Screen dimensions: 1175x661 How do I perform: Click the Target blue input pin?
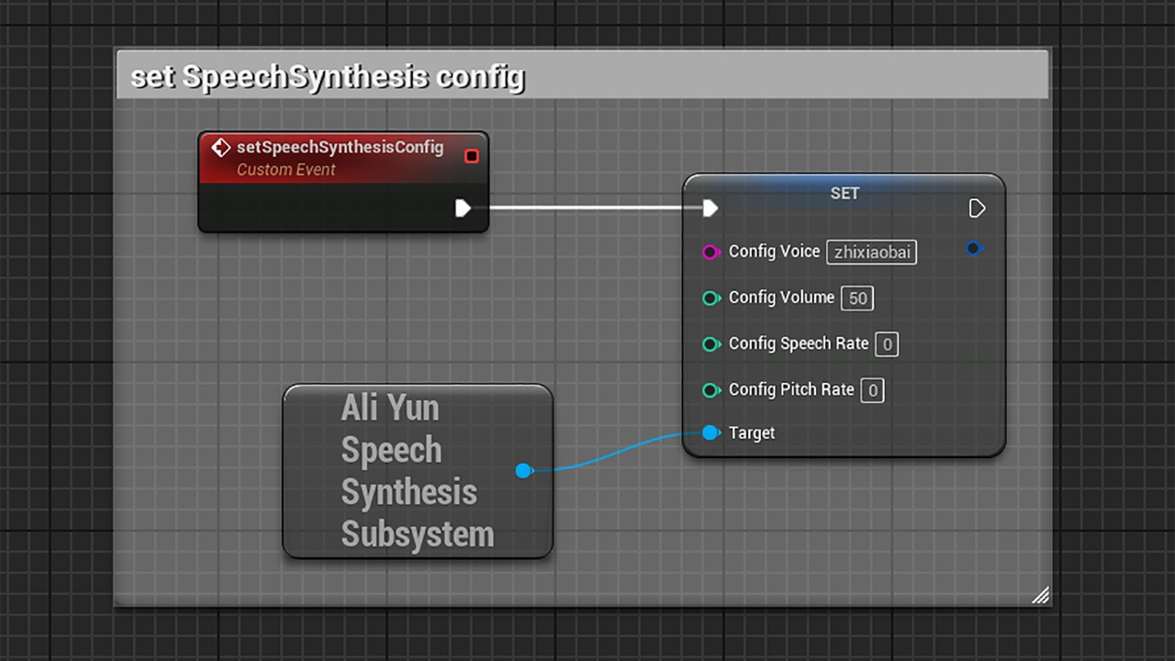tap(711, 432)
